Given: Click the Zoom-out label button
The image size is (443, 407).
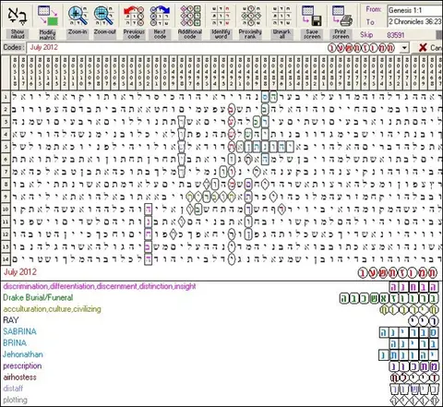Looking at the screenshot, I should click(x=105, y=34).
